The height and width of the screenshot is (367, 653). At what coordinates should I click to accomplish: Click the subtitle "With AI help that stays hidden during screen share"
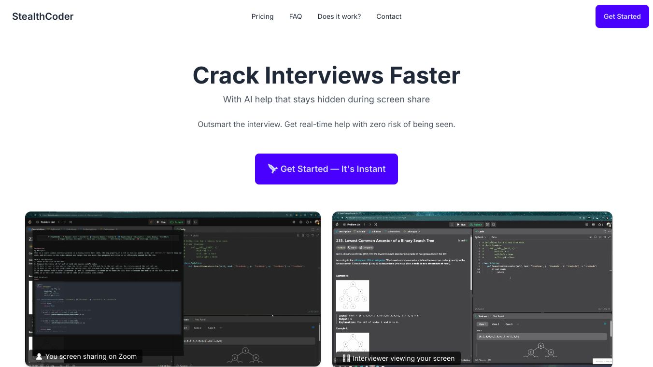[x=326, y=99]
